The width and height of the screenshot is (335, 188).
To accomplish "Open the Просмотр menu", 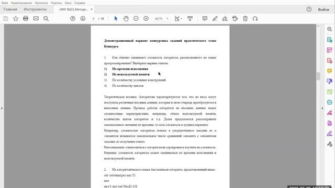I will [x=41, y=3].
